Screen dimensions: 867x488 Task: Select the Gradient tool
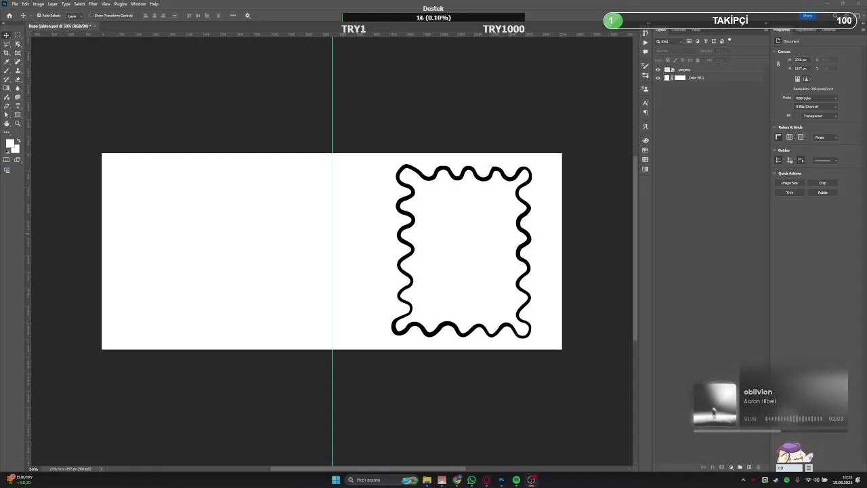[7, 88]
